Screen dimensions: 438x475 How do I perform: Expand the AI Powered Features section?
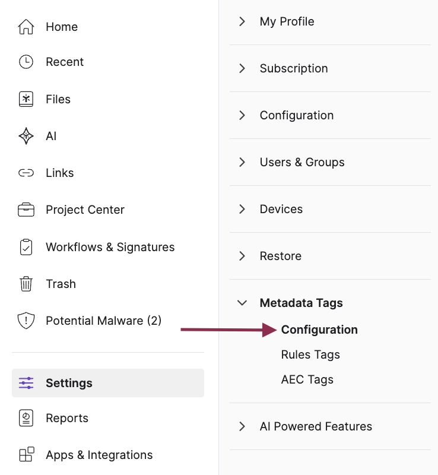pyautogui.click(x=242, y=426)
